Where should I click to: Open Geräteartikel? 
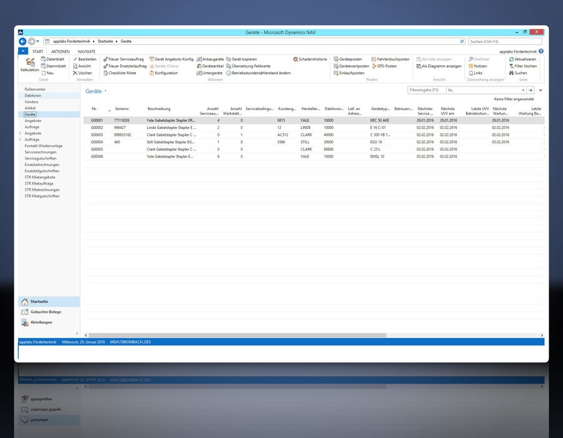[210, 66]
